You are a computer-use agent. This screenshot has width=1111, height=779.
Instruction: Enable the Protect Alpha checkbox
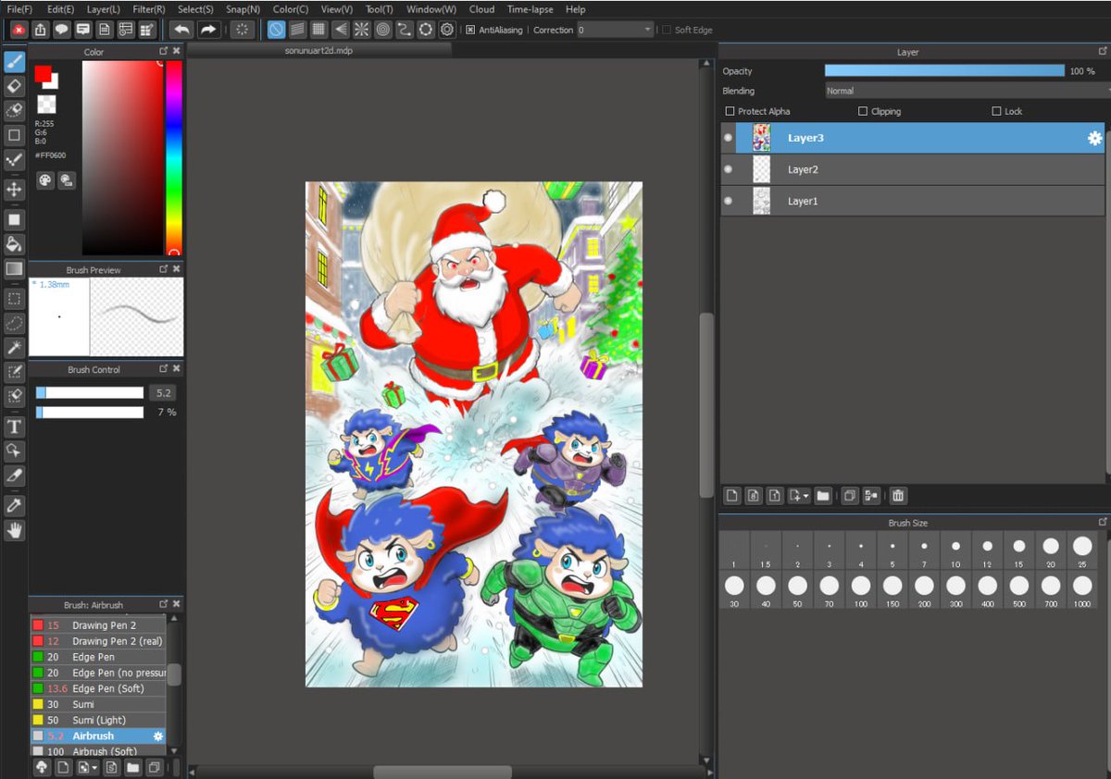tap(730, 111)
